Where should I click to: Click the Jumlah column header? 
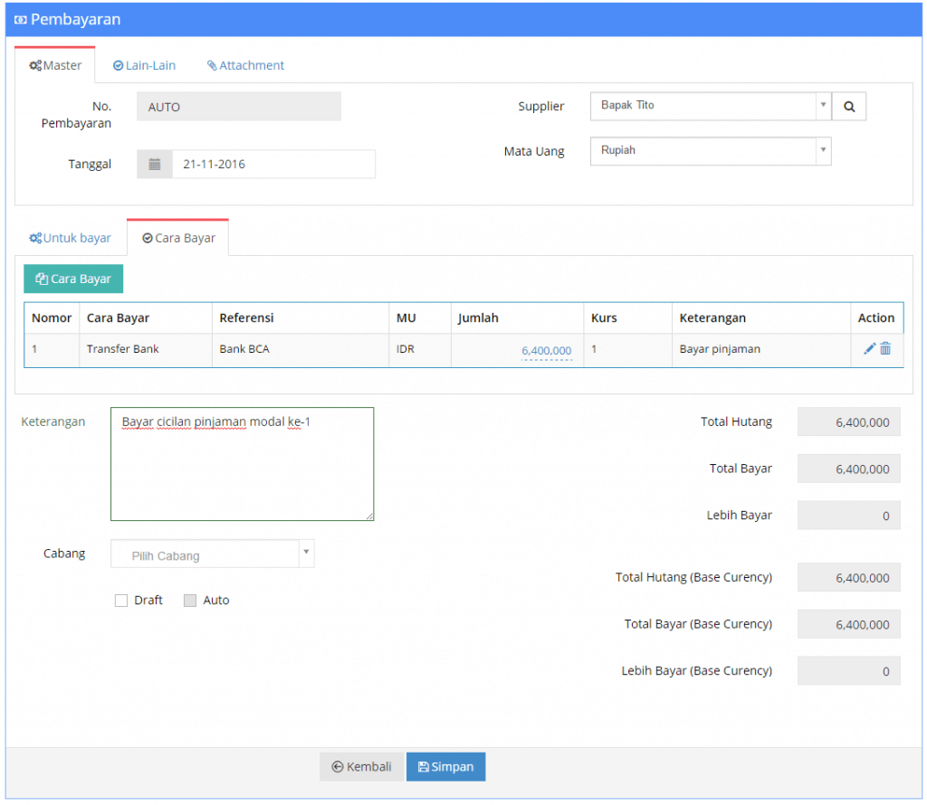517,318
